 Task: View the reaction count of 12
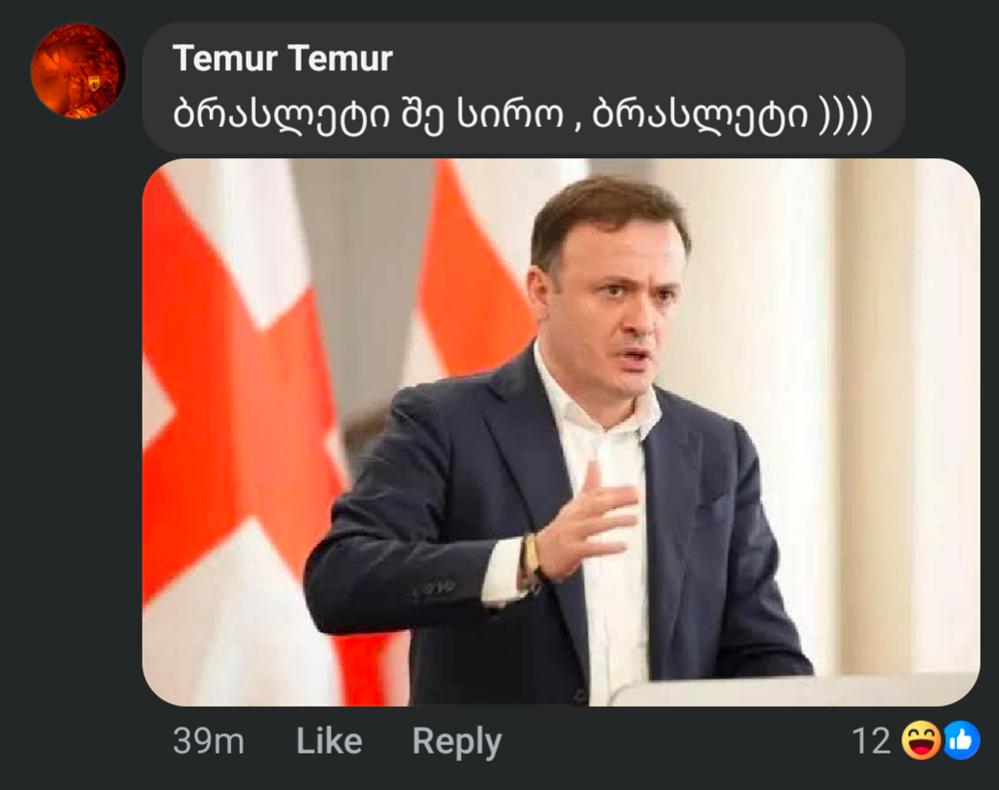[876, 741]
